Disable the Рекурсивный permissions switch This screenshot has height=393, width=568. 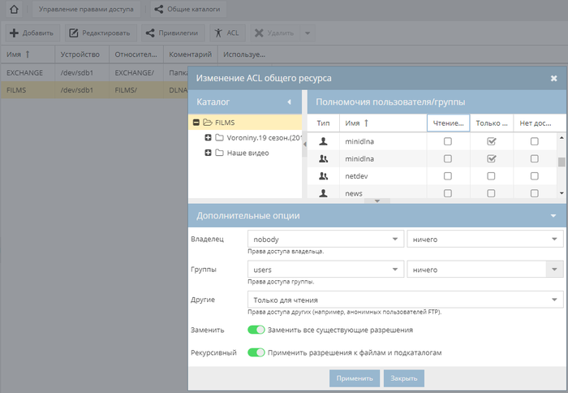tap(256, 352)
